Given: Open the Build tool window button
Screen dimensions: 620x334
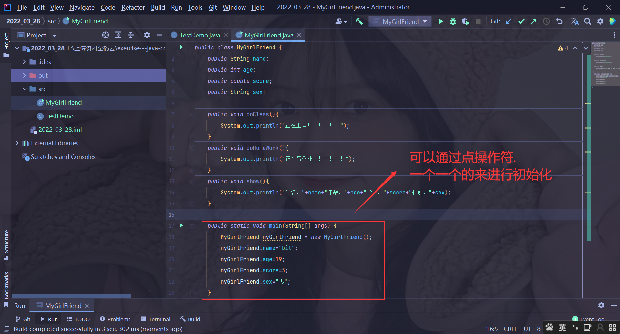Looking at the screenshot, I should click(x=190, y=319).
